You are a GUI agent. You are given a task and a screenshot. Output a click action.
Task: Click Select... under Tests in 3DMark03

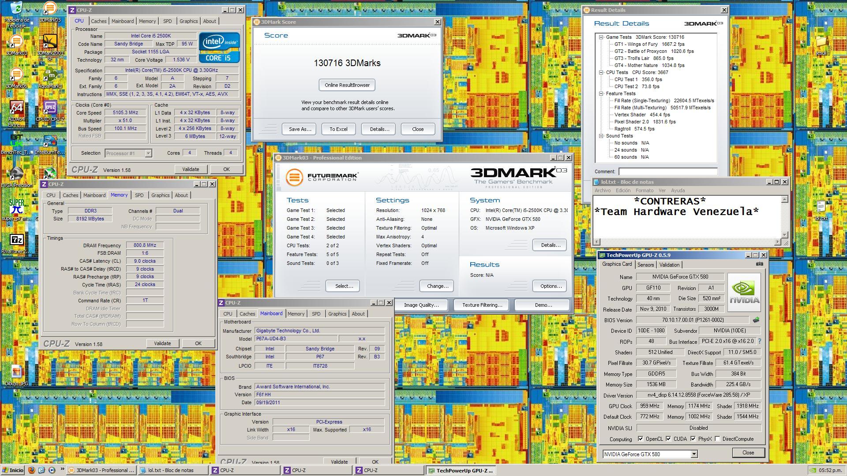coord(344,286)
